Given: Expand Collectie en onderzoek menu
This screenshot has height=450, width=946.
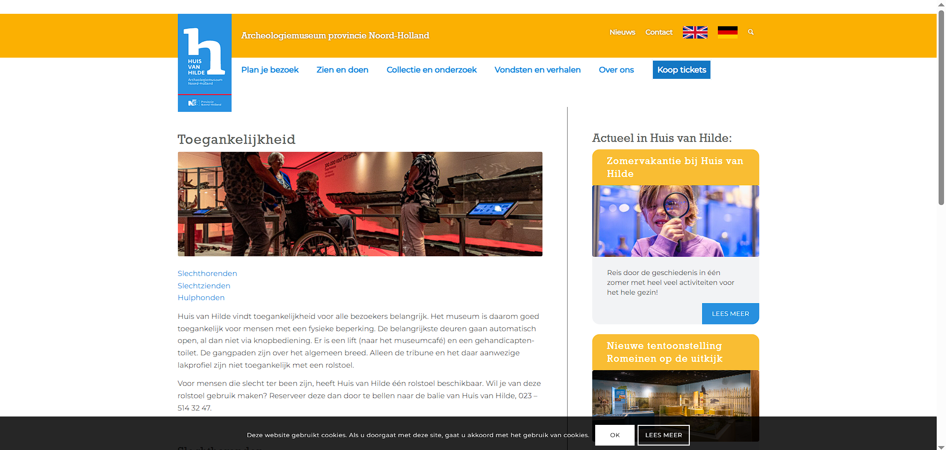Looking at the screenshot, I should pyautogui.click(x=432, y=70).
